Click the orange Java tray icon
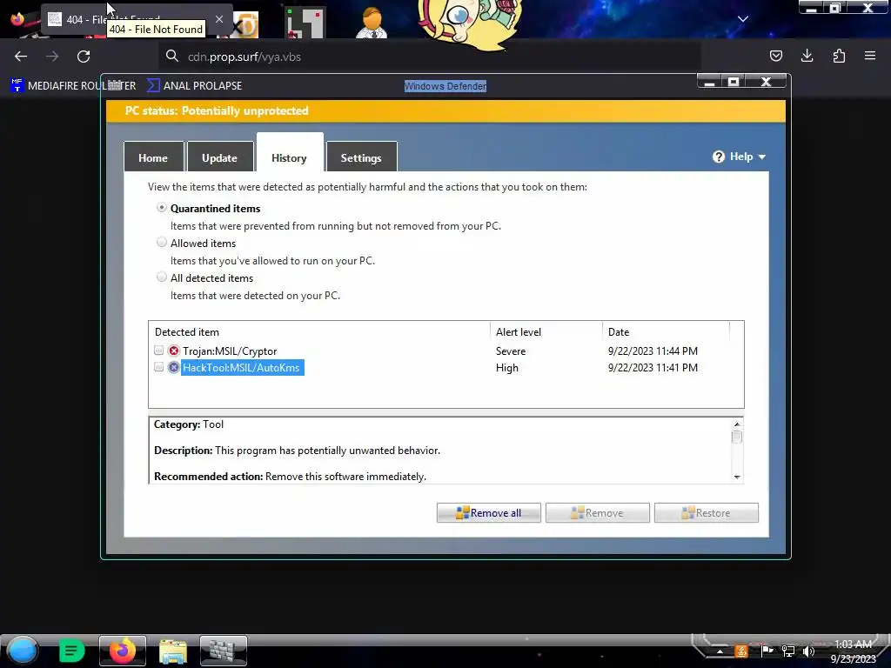Screen dimensions: 891x668 pyautogui.click(x=741, y=651)
